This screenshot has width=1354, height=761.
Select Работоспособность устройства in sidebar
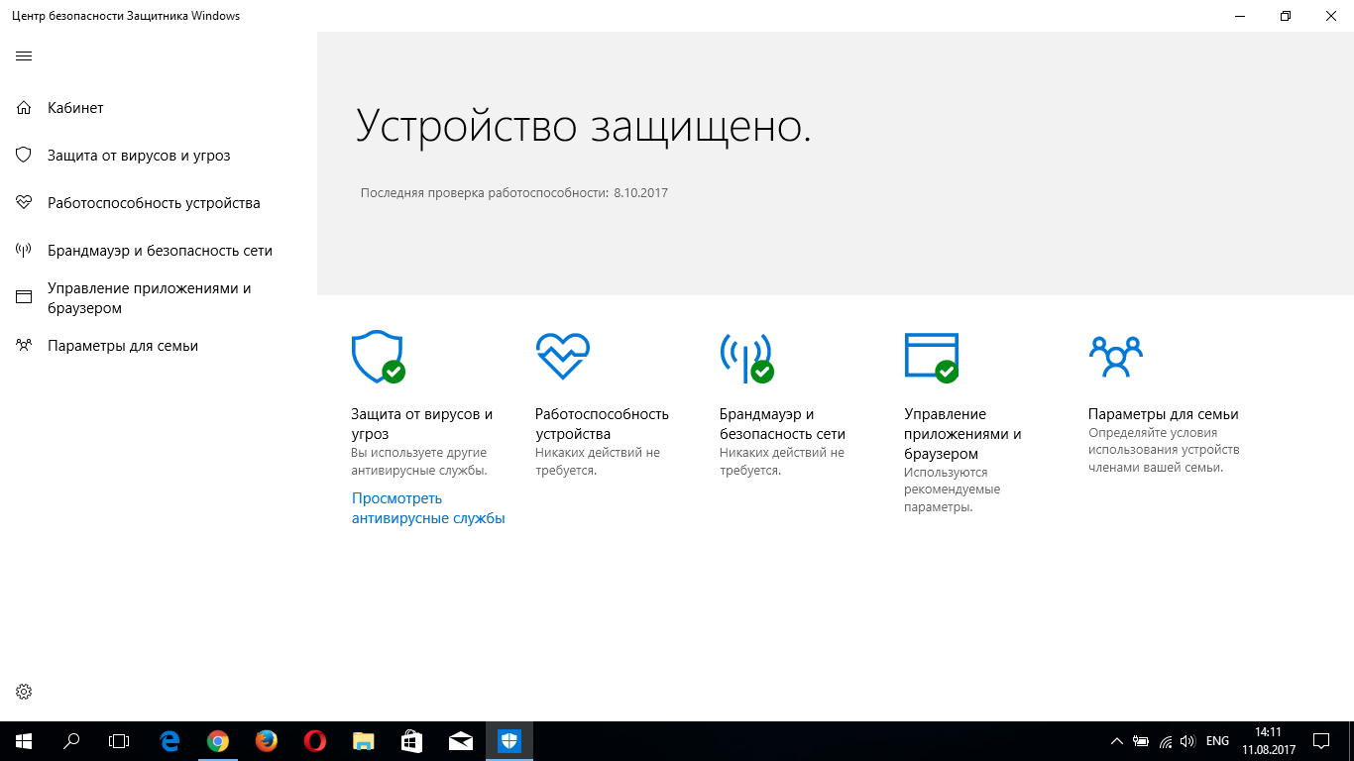154,203
